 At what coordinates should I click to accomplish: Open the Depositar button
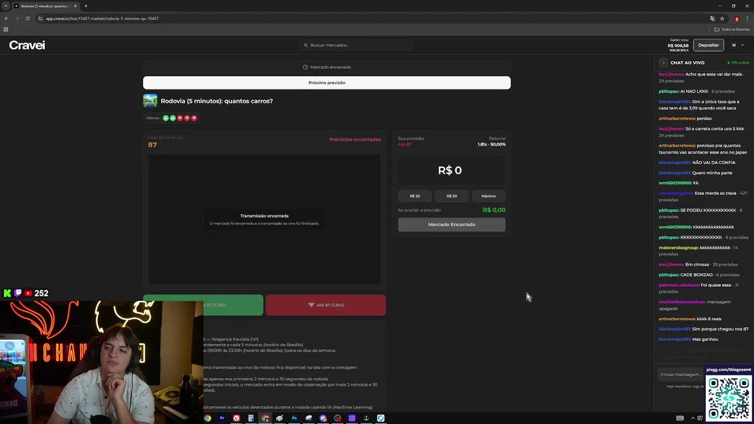point(708,45)
